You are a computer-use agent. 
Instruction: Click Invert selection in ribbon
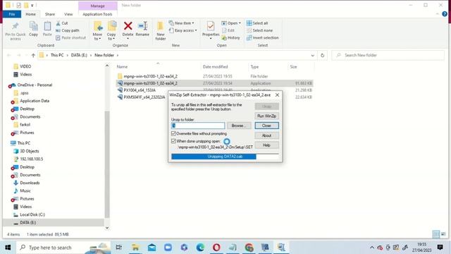click(263, 37)
